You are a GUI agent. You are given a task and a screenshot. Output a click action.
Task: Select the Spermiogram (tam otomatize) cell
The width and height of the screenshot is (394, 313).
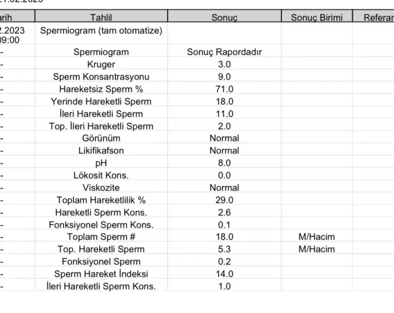[x=101, y=31]
